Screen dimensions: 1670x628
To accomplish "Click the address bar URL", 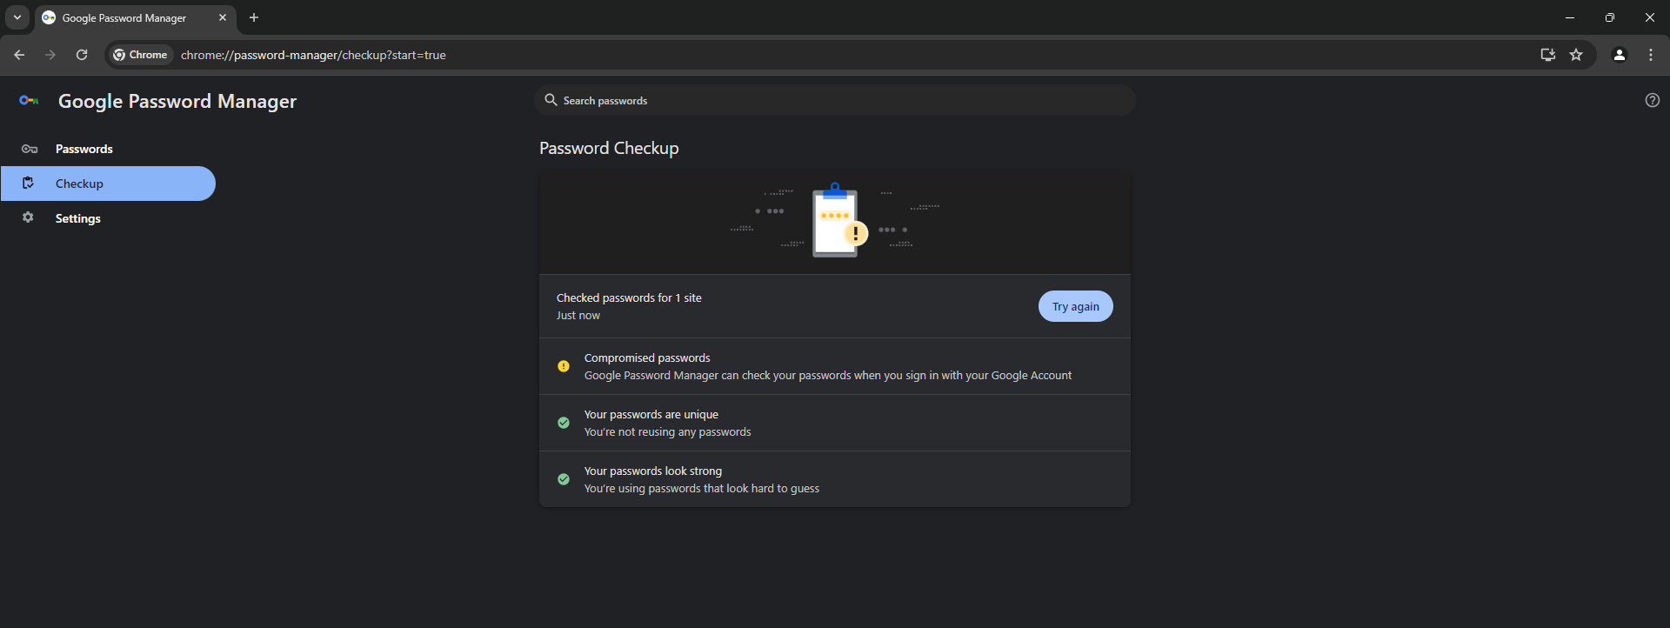I will pos(313,55).
